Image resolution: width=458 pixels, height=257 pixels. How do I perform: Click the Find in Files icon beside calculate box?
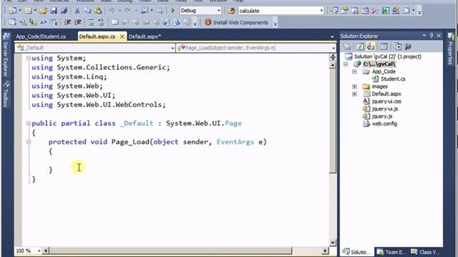click(231, 11)
